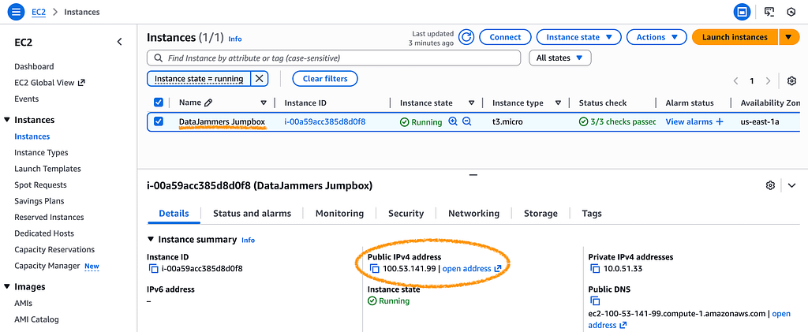Switch to the Networking tab
808x332 pixels.
coord(473,213)
